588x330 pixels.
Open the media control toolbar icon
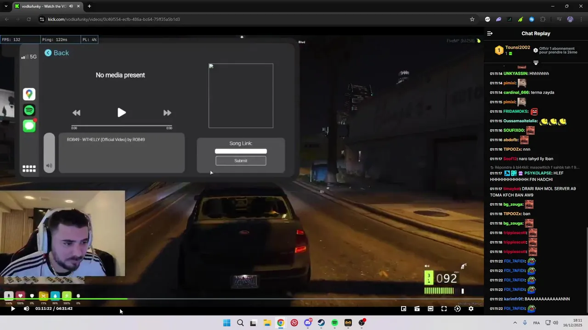coord(559,19)
